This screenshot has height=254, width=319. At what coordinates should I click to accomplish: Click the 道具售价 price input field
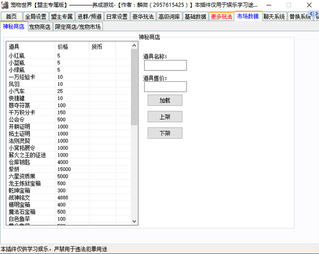click(165, 87)
